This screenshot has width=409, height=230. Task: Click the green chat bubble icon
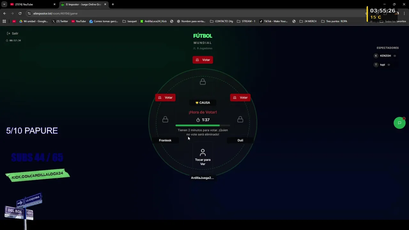coord(399,123)
